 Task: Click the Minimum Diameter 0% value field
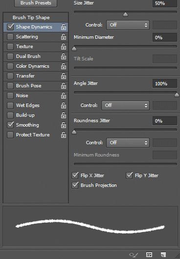[165, 37]
